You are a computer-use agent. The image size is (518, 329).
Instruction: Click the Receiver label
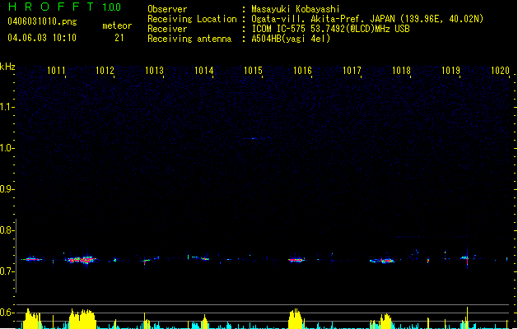pyautogui.click(x=167, y=29)
